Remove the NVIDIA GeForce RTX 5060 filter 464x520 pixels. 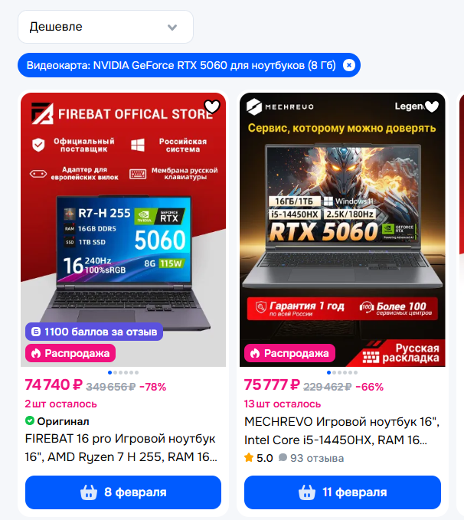click(349, 65)
